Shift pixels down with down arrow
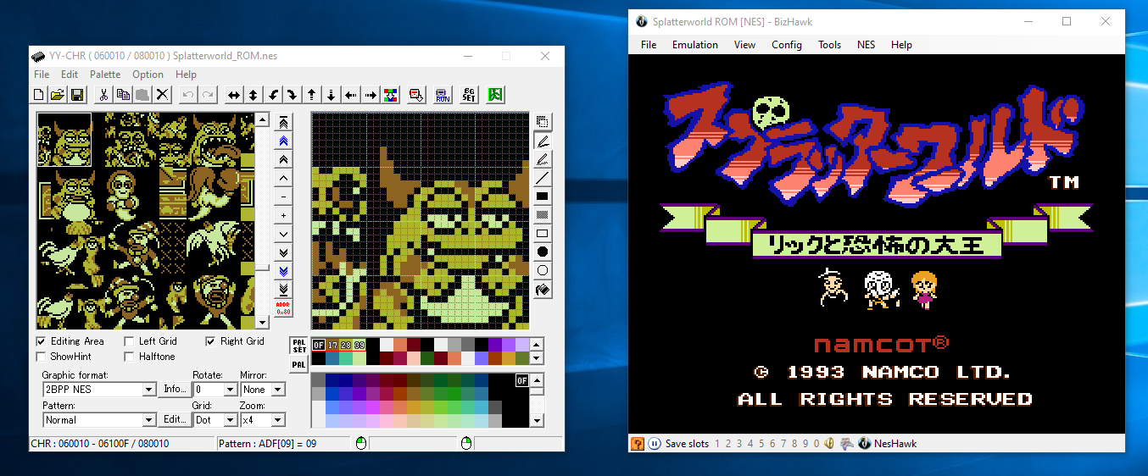This screenshot has width=1148, height=476. pyautogui.click(x=331, y=95)
